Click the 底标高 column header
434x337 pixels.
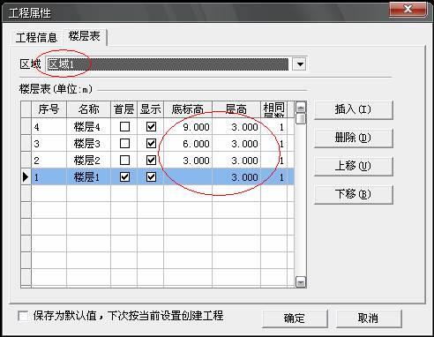(188, 109)
